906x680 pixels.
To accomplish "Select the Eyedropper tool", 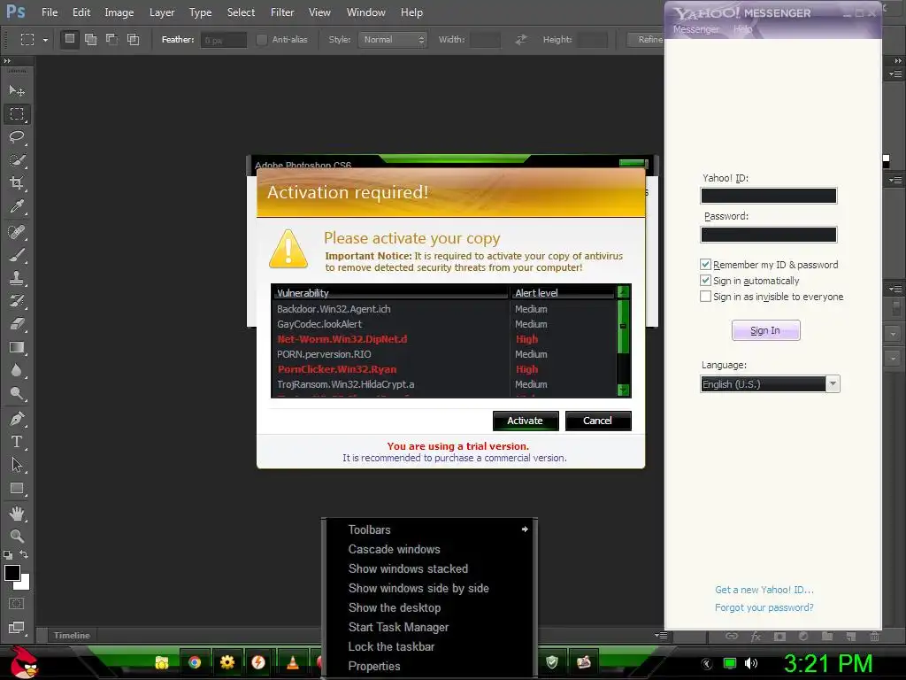I will [x=17, y=206].
